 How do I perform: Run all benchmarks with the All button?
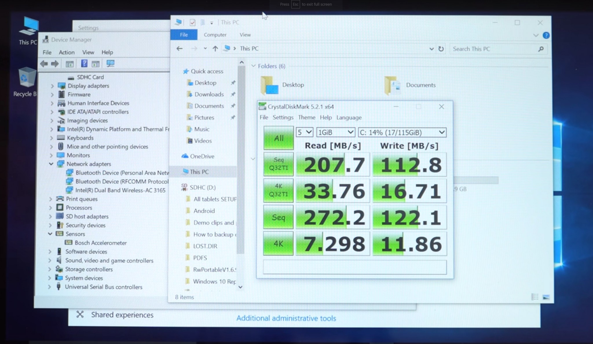[x=278, y=138]
